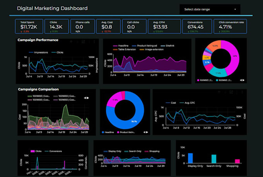Toggle Impressions series in Campaign Performance legend
The width and height of the screenshot is (263, 177).
pos(38,52)
